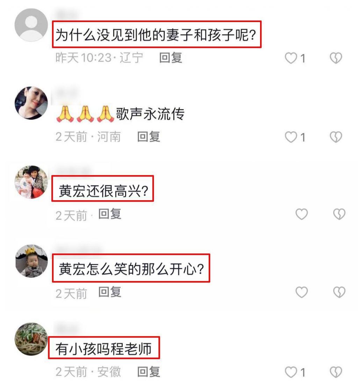The image size is (358, 383).
Task: Dislike the Anhui comment with broken heart
Action: [x=336, y=372]
